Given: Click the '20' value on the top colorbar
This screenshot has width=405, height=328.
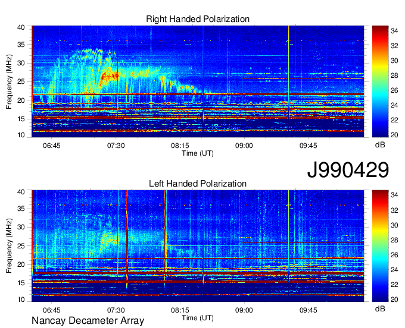Looking at the screenshot, I should pos(394,135).
